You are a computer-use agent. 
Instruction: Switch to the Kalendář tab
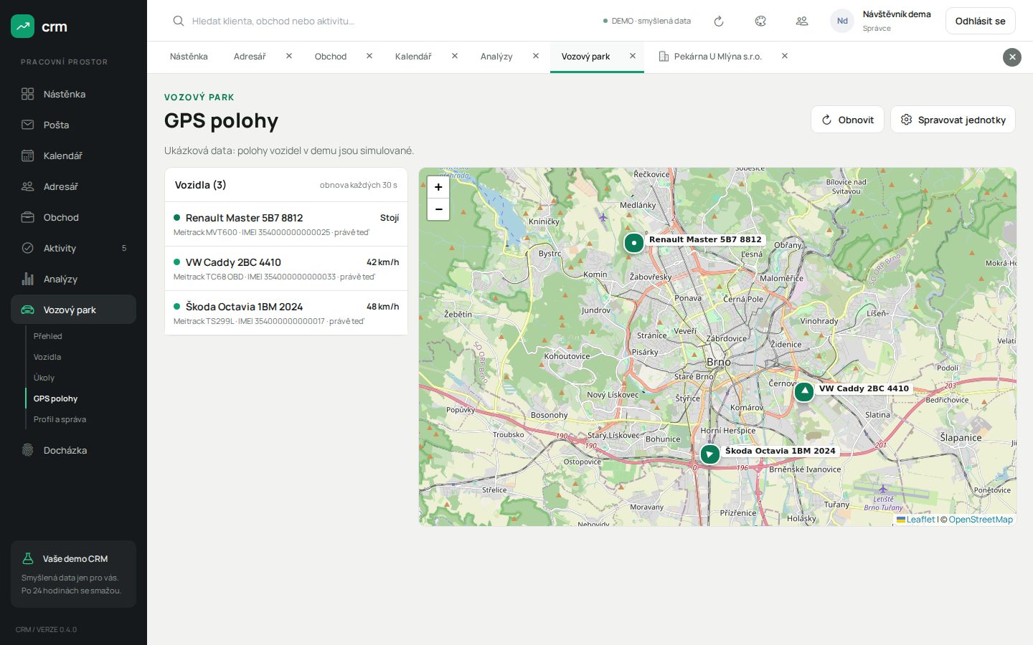pyautogui.click(x=413, y=57)
